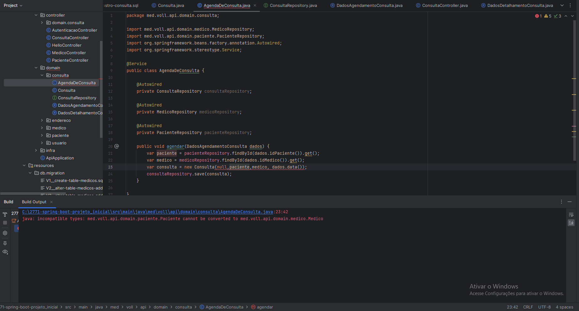Click the consulta breadcrumb in status bar
The image size is (579, 311).
click(x=183, y=307)
